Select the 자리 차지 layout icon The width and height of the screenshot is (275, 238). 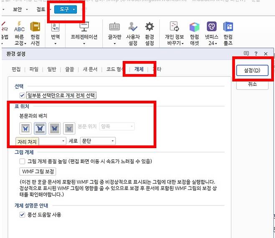(x=40, y=128)
